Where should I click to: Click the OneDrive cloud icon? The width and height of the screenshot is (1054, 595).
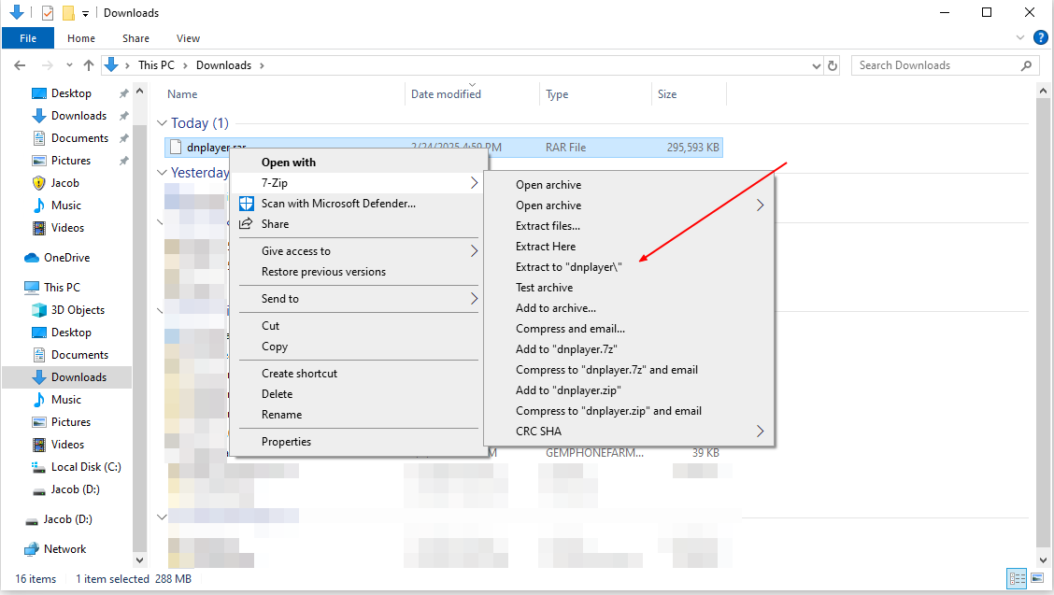[32, 258]
